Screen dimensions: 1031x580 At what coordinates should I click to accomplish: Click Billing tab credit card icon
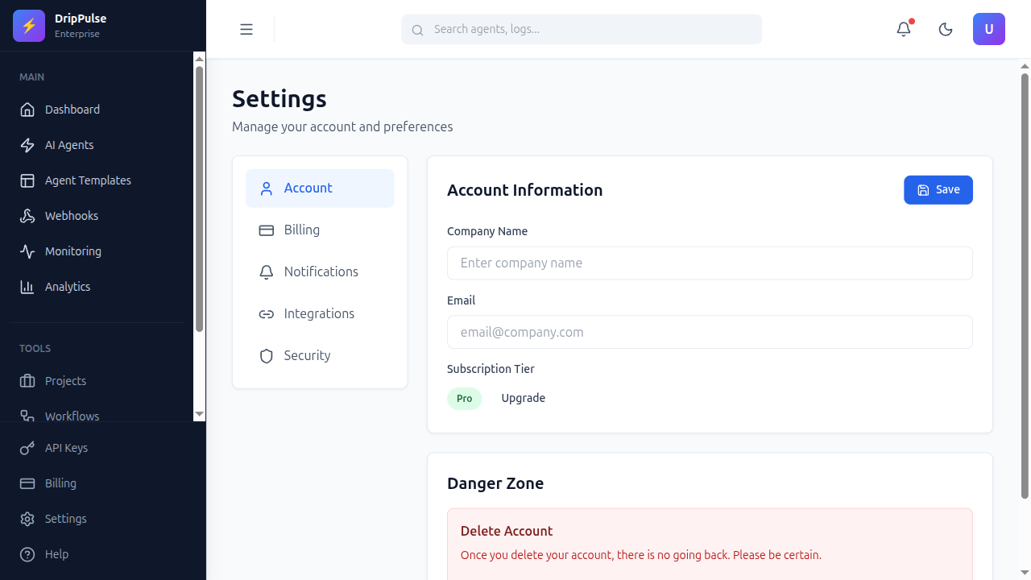267,230
